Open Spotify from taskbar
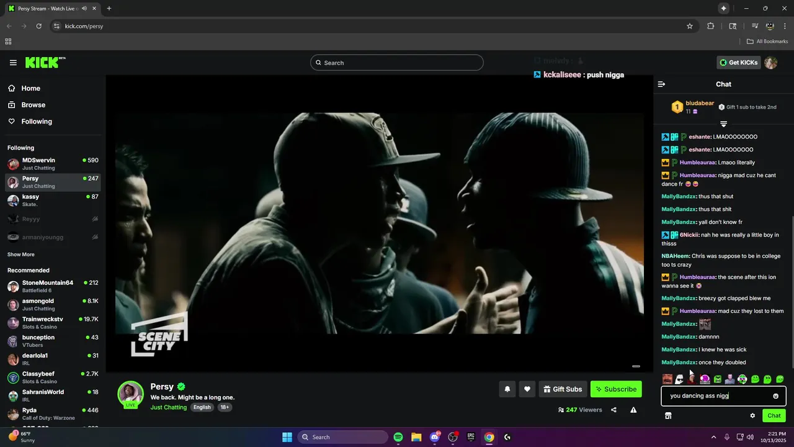The image size is (794, 447). coord(398,437)
